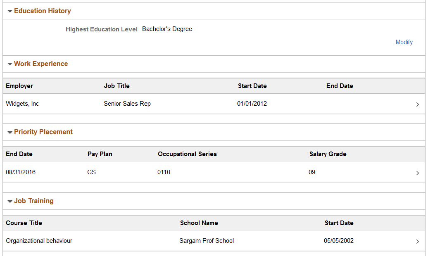Select the Senior Sales Rep job title cell
Screen dimensions: 428x256
127,104
